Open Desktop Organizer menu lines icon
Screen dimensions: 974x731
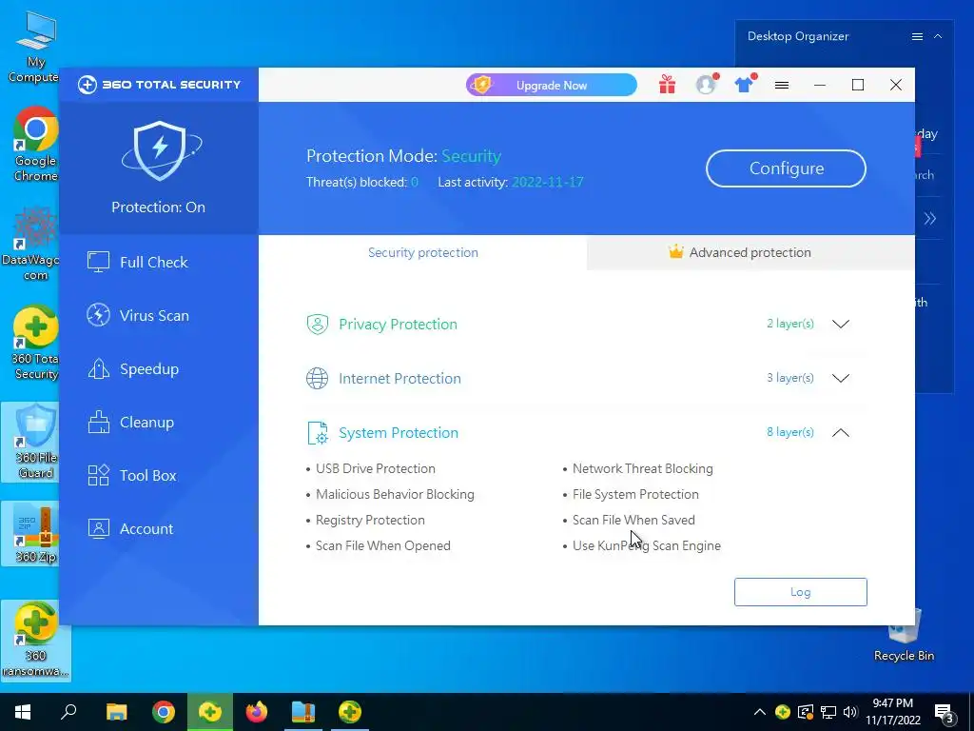tap(917, 37)
